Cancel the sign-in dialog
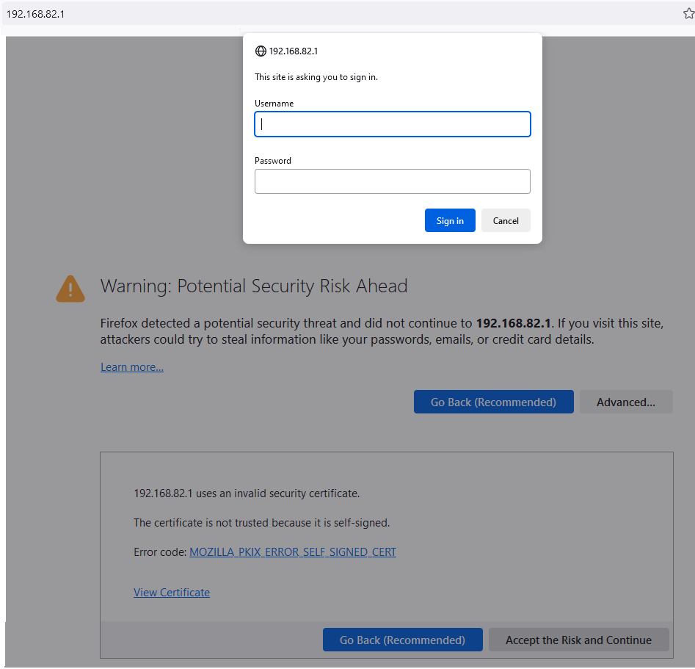The height and width of the screenshot is (669, 695). (x=506, y=220)
